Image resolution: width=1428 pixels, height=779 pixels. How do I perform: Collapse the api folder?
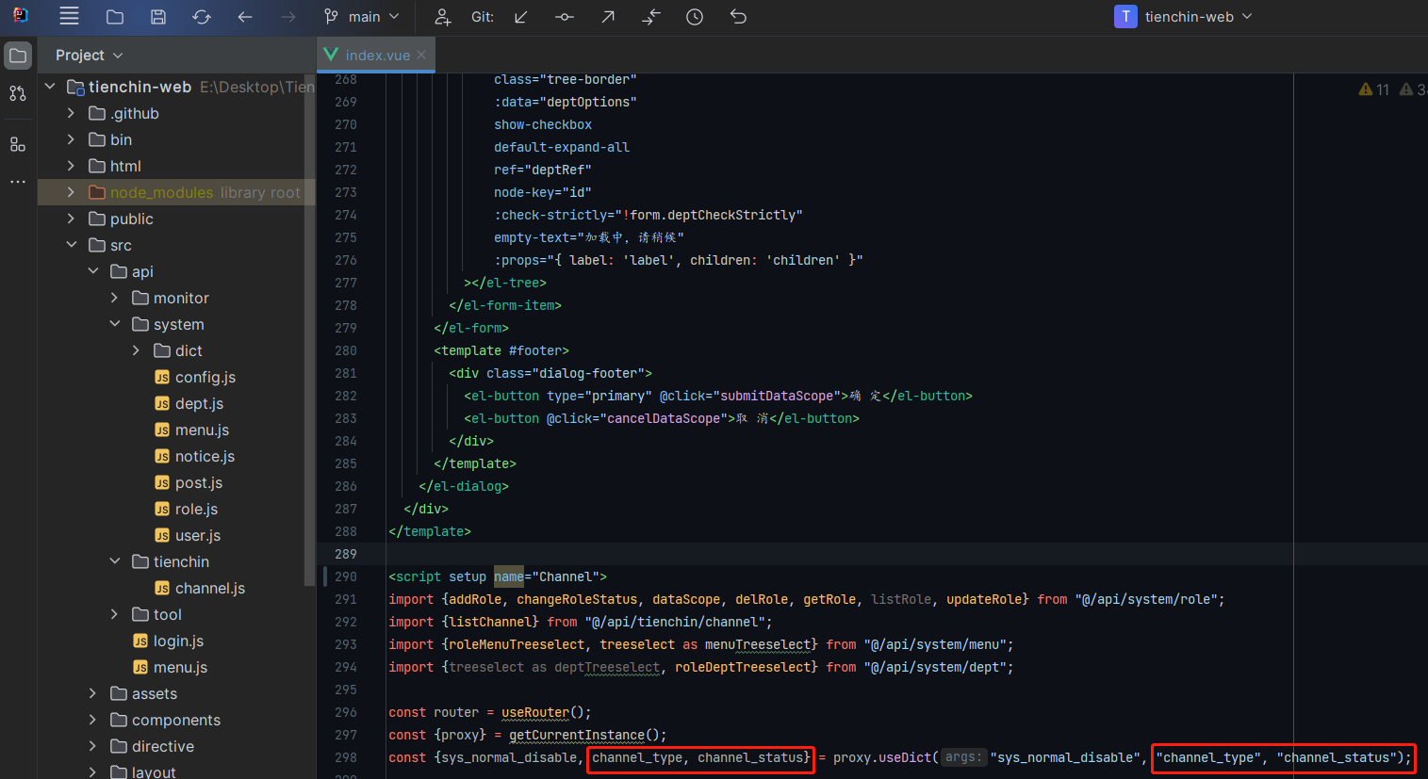[93, 271]
